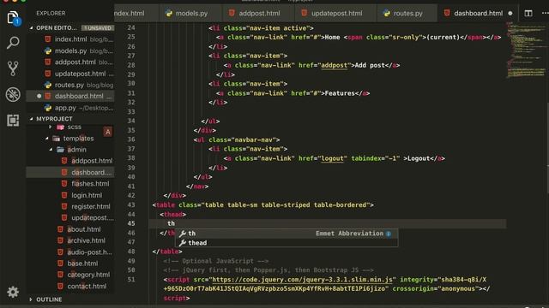549x308 pixels.
Task: Open the Search view in activity bar
Action: pos(13,43)
